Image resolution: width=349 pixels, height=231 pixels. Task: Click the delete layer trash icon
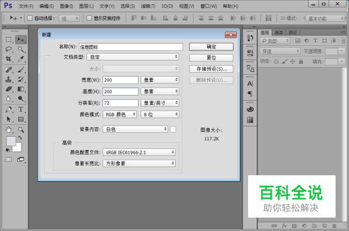pos(335,226)
